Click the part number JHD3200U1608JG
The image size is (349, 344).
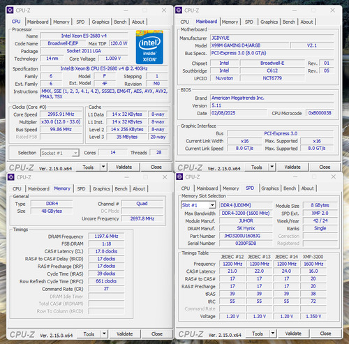point(246,236)
